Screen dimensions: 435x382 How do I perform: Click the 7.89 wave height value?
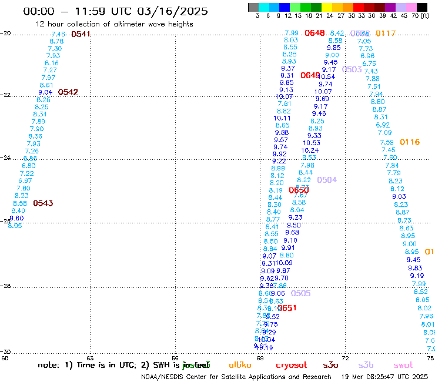[38, 122]
